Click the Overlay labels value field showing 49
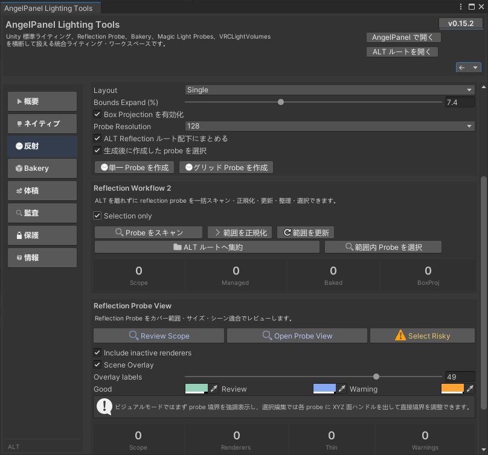The image size is (488, 455). 459,377
